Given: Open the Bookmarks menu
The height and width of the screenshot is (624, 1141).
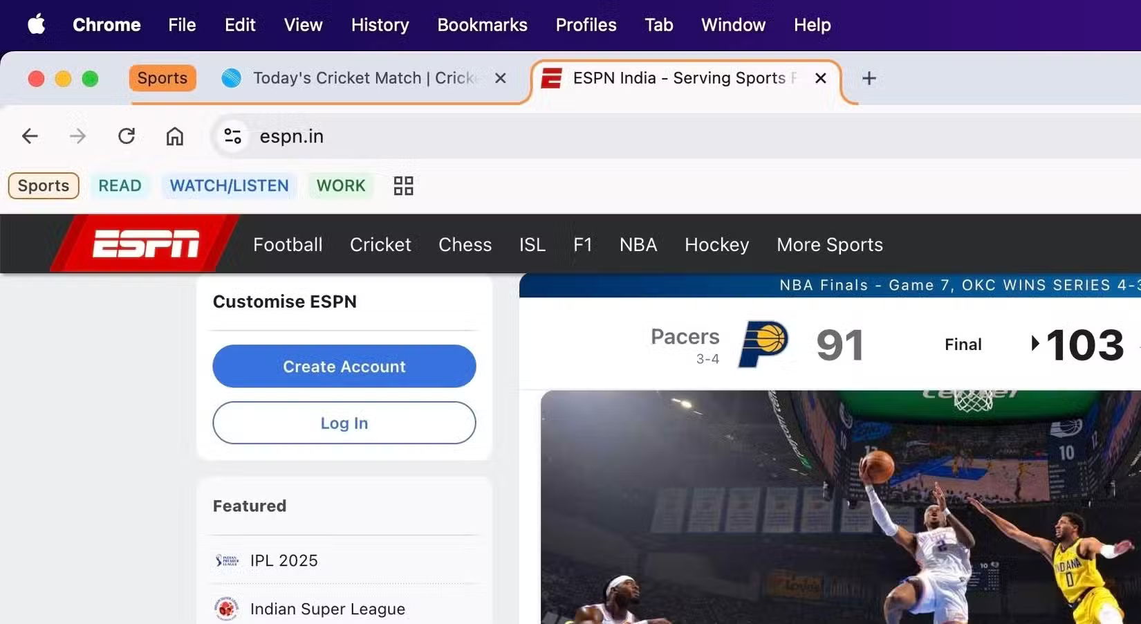Looking at the screenshot, I should click(x=482, y=25).
